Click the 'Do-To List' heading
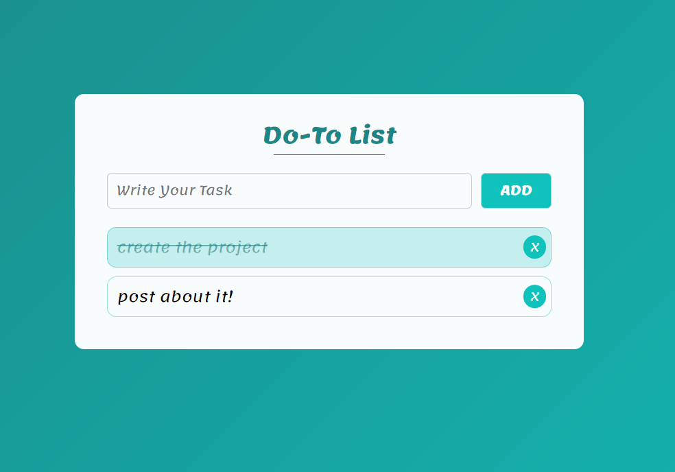 pyautogui.click(x=329, y=136)
